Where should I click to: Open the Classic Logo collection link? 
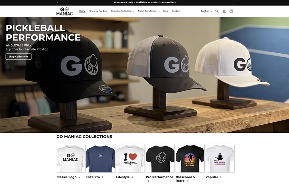pos(68,177)
